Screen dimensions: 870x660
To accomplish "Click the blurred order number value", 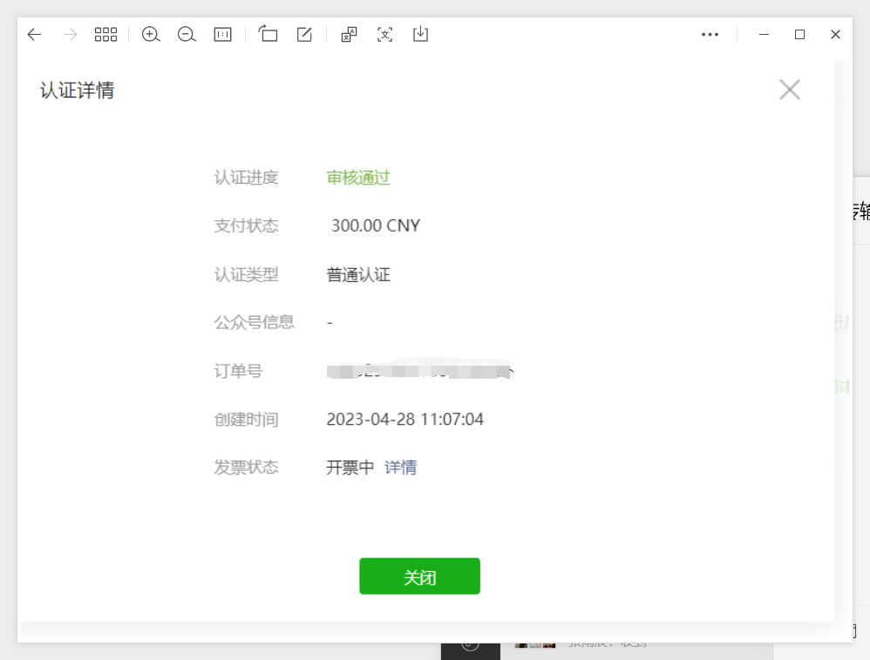I will [420, 370].
